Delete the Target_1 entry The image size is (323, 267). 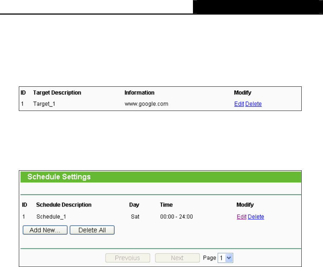click(253, 104)
